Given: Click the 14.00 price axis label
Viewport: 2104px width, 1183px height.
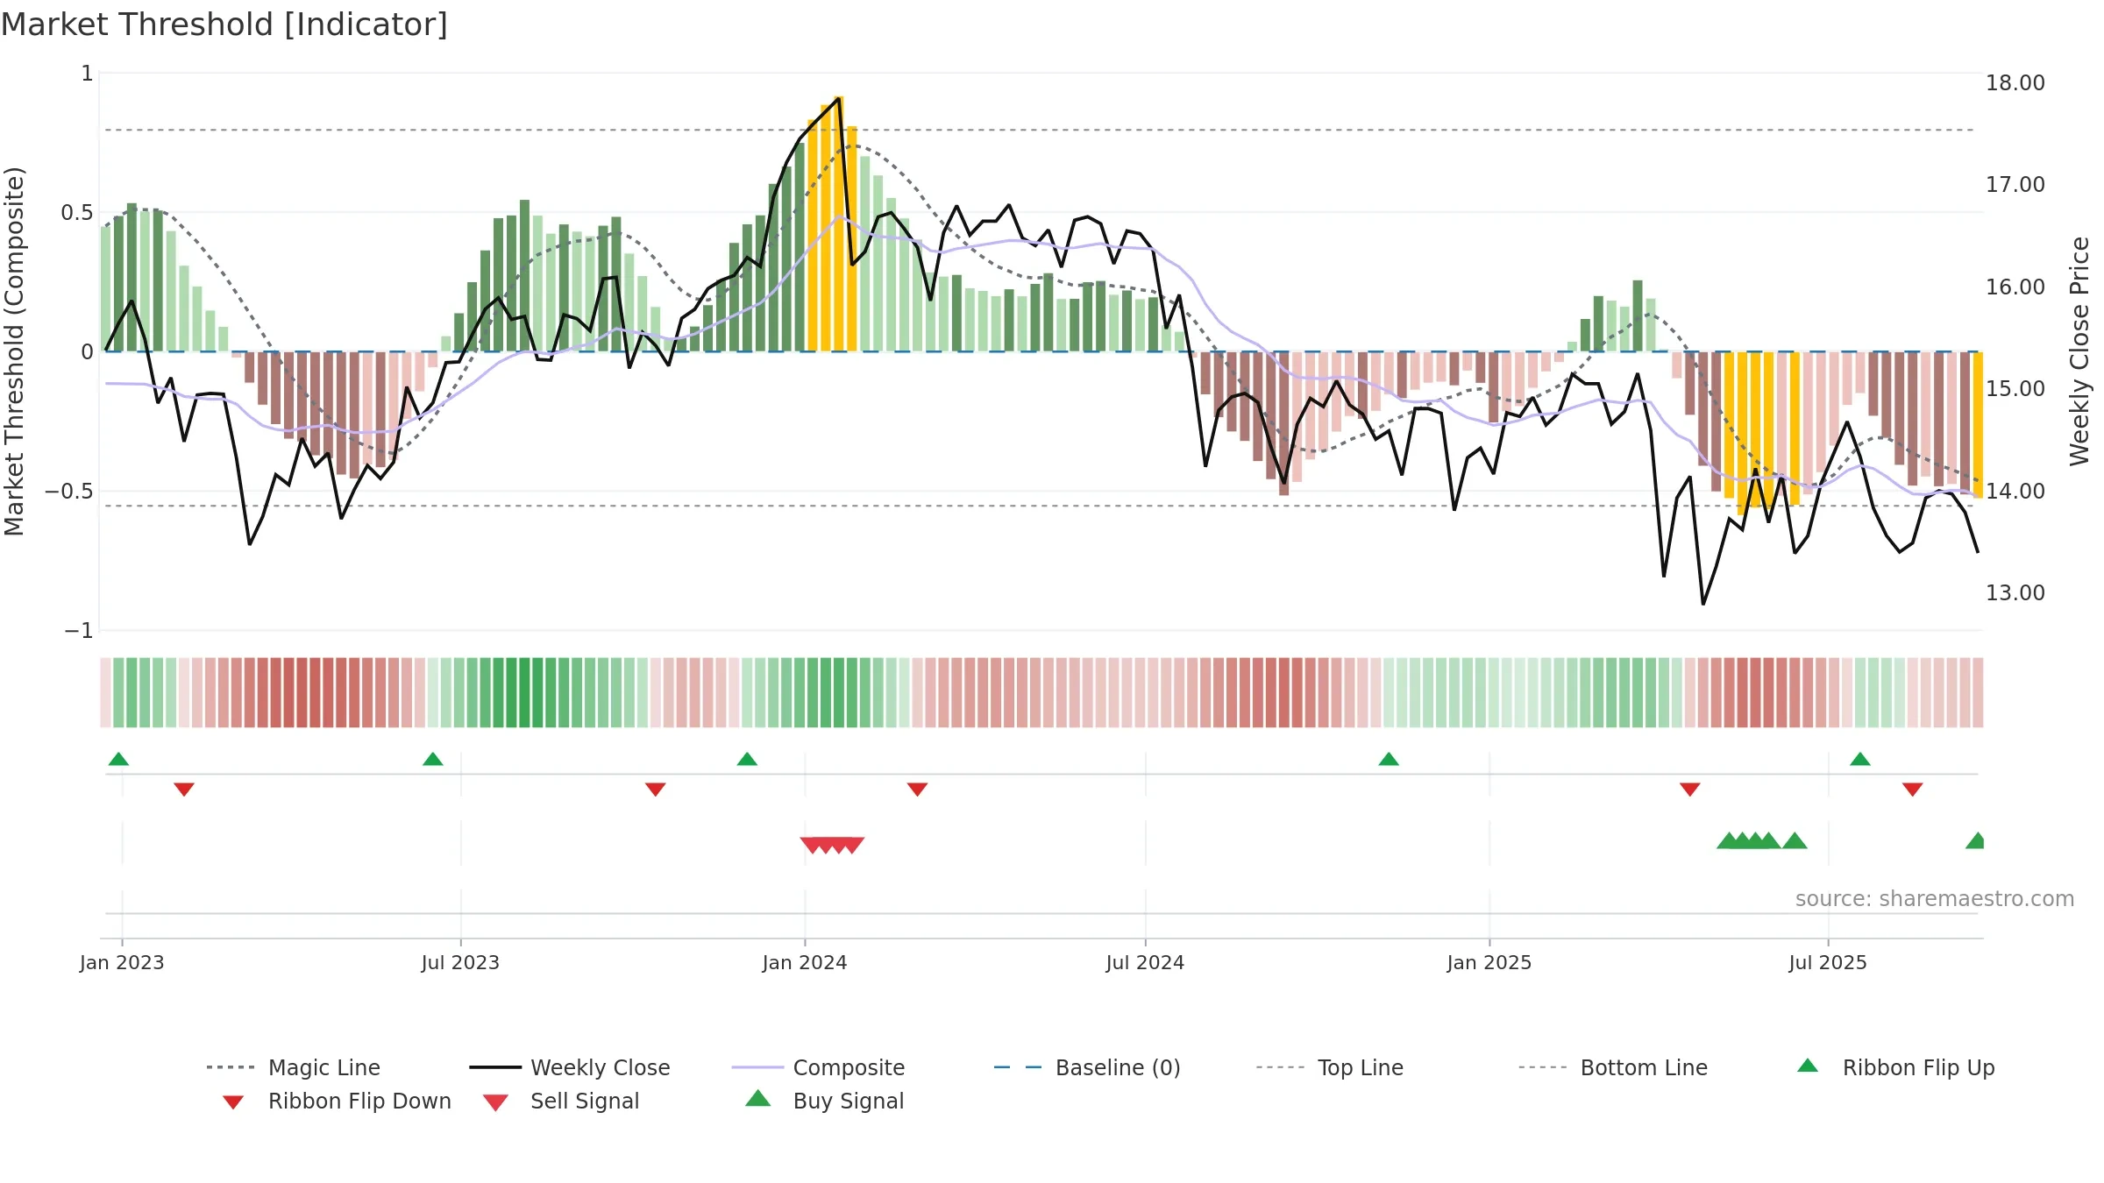Looking at the screenshot, I should pyautogui.click(x=2015, y=492).
